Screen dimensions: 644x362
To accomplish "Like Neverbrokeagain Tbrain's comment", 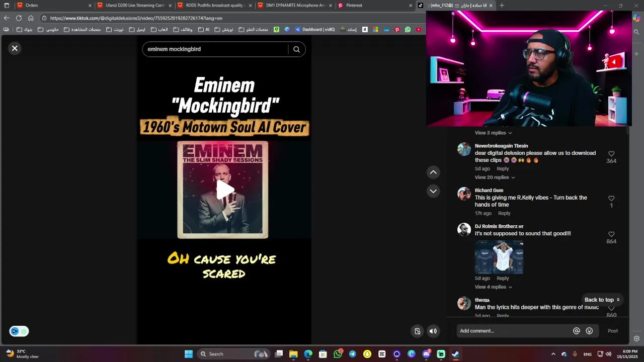I will [611, 154].
